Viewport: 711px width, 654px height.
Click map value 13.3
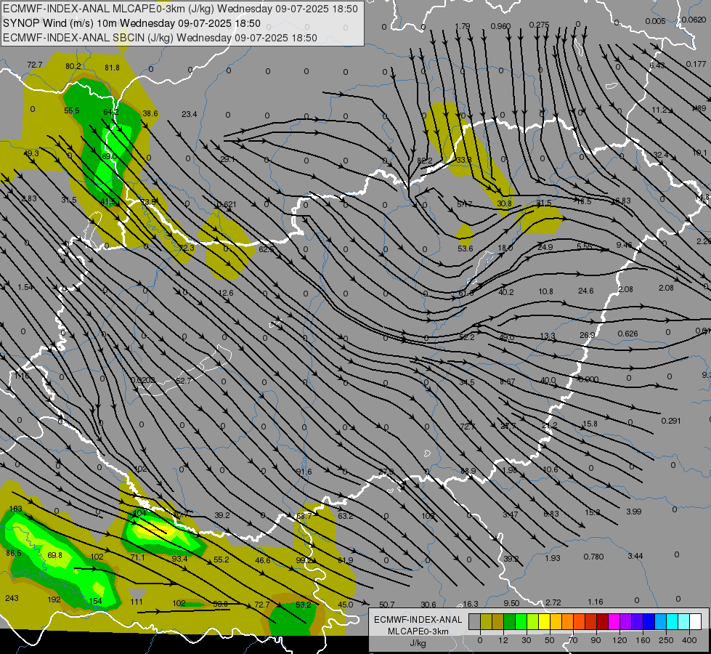[x=548, y=336]
